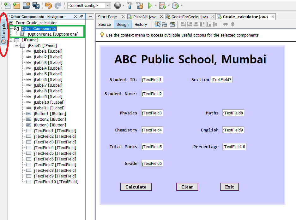Click the Calculate button on the form
The width and height of the screenshot is (296, 220).
pyautogui.click(x=136, y=187)
